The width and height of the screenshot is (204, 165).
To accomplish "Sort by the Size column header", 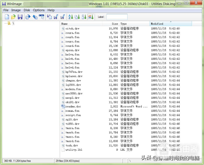I will tap(111, 24).
